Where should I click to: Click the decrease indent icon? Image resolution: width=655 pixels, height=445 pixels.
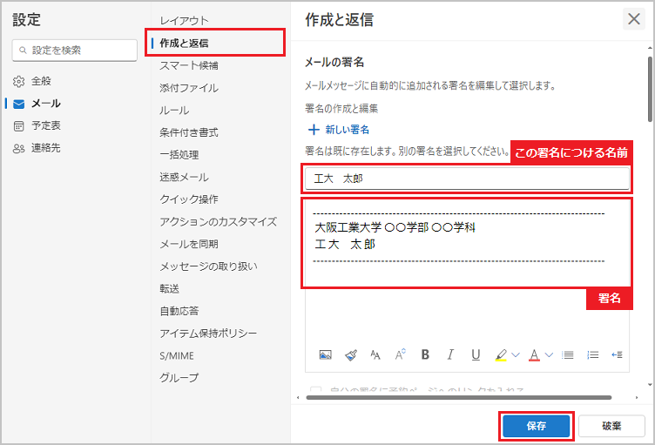pyautogui.click(x=618, y=354)
